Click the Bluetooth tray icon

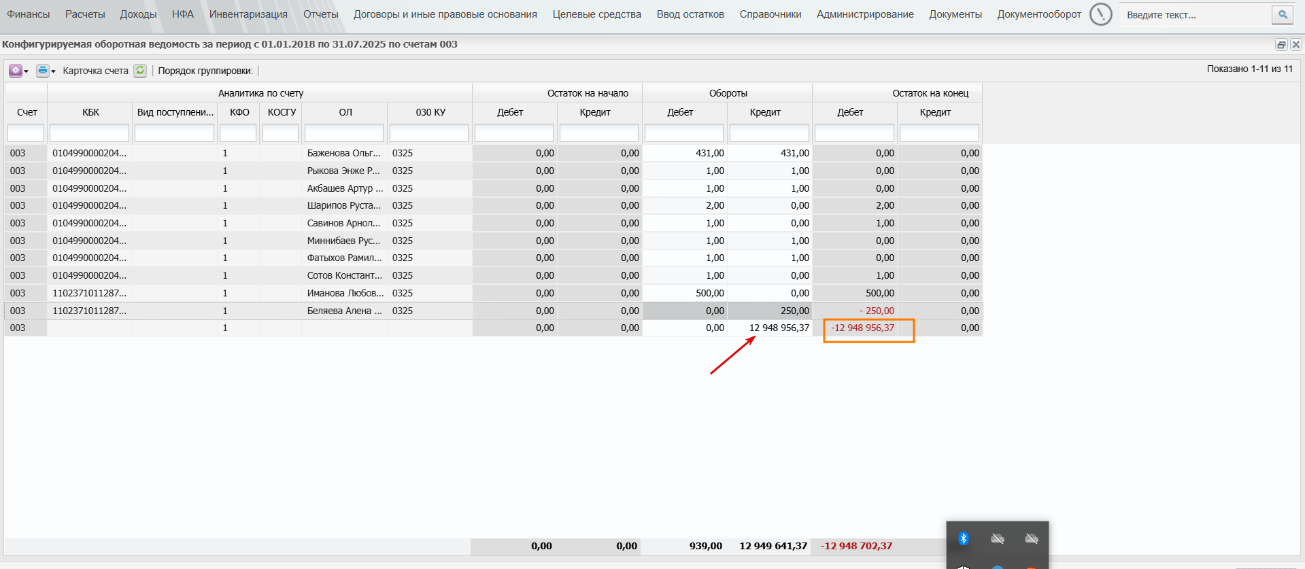(963, 538)
